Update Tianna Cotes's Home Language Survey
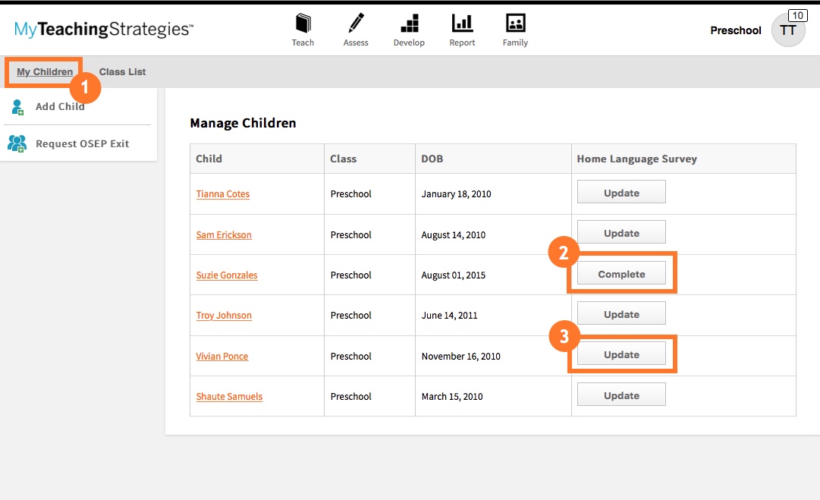 pos(621,191)
